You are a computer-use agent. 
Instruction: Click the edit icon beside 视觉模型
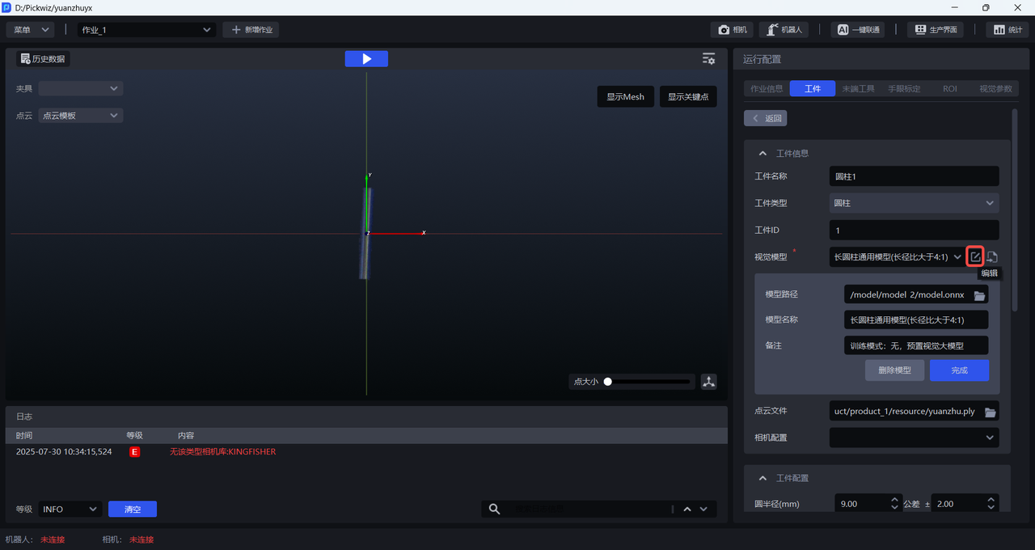pyautogui.click(x=975, y=257)
